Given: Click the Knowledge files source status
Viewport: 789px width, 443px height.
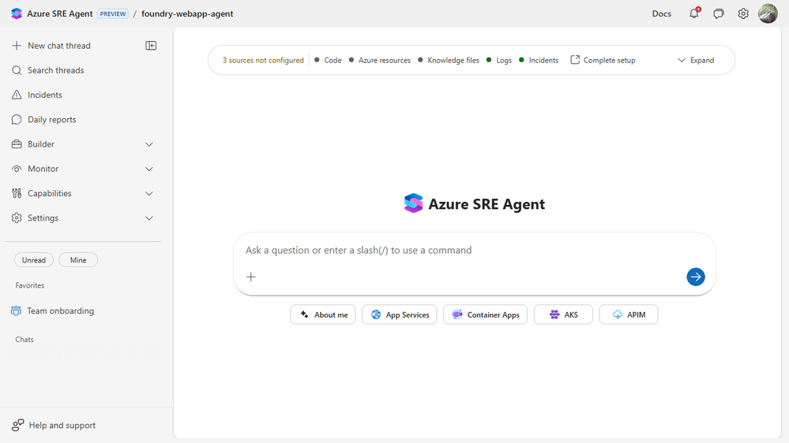Looking at the screenshot, I should pyautogui.click(x=449, y=60).
